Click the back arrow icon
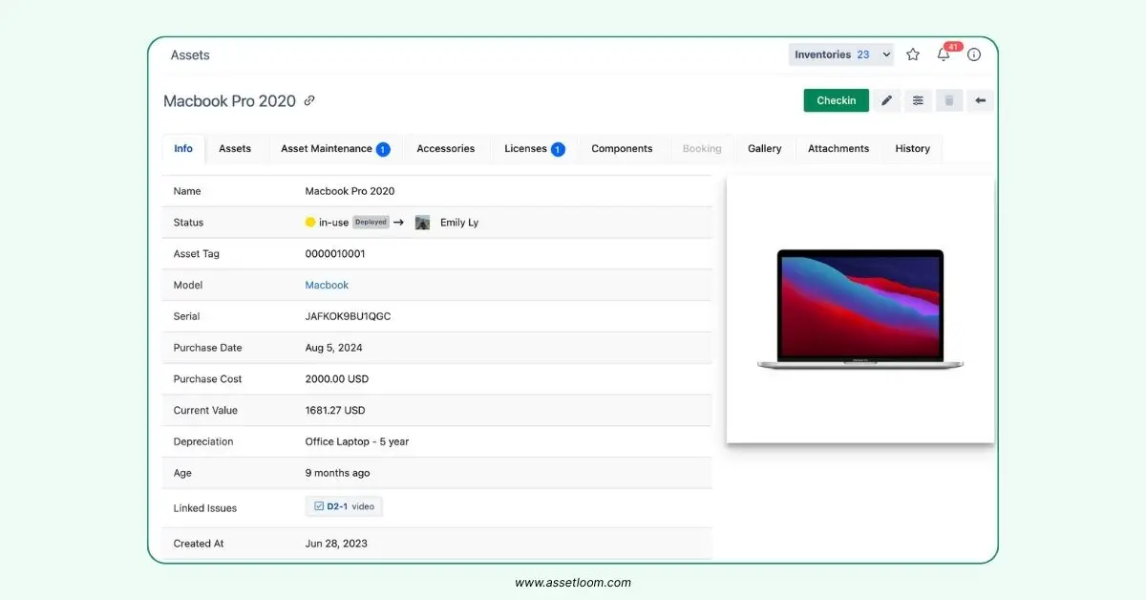 click(x=980, y=100)
